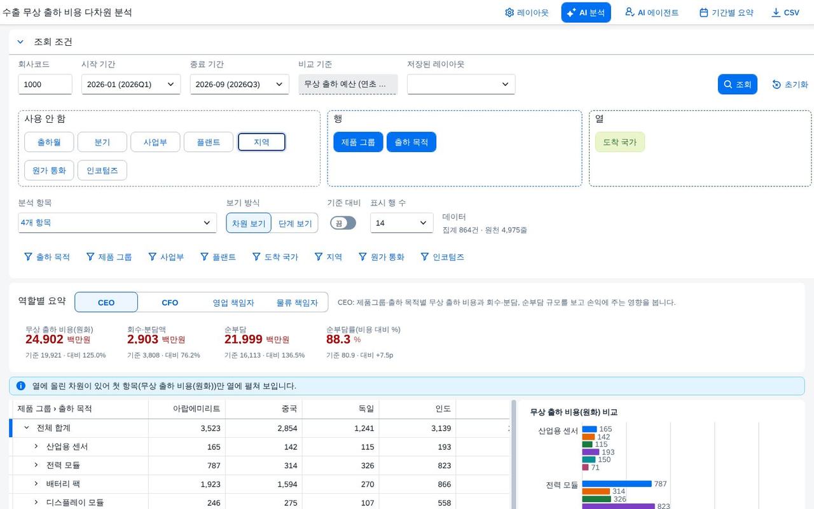Click the purple 823 bar in chart
This screenshot has width=814, height=509.
pyautogui.click(x=618, y=506)
